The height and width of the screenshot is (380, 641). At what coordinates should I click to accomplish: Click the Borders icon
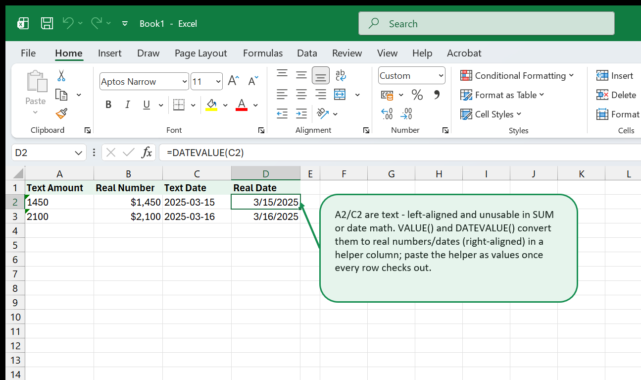pyautogui.click(x=179, y=105)
